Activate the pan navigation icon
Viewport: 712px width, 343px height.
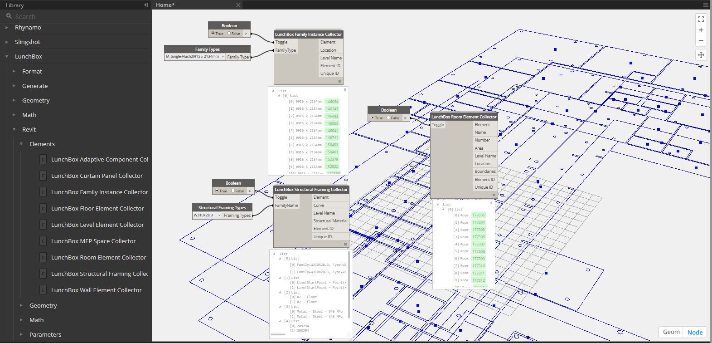pyautogui.click(x=701, y=55)
